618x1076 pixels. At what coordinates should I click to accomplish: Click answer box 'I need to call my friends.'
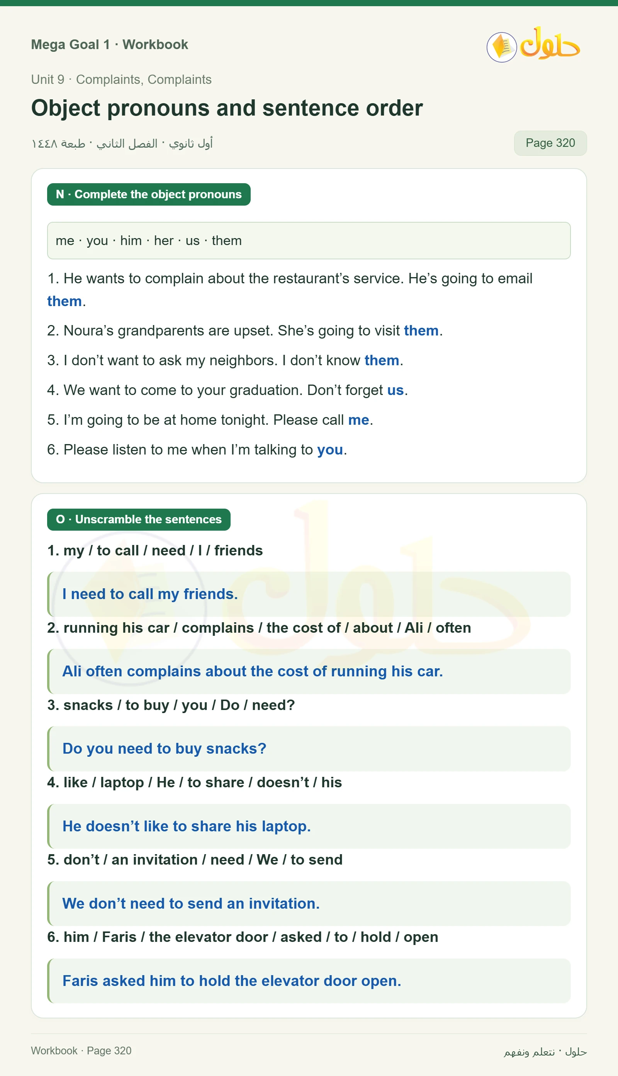pos(309,594)
